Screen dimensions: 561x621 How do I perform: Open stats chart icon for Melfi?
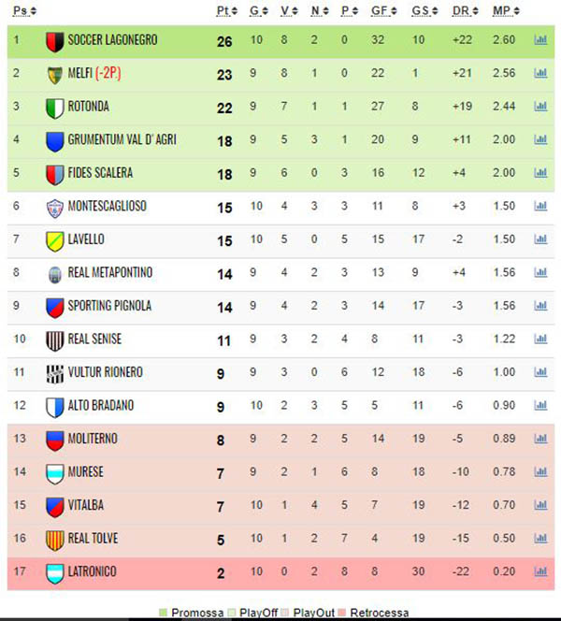pyautogui.click(x=540, y=73)
